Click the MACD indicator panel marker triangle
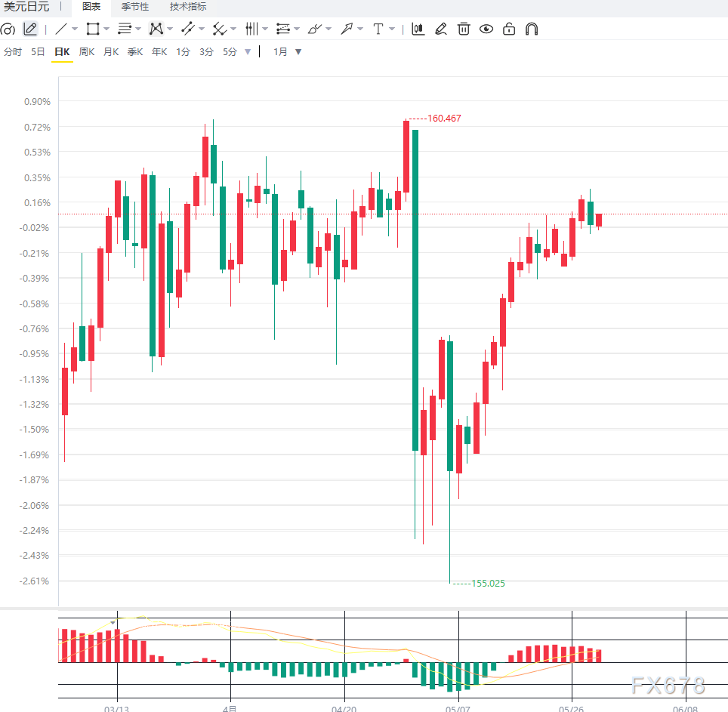Image resolution: width=728 pixels, height=712 pixels. [113, 623]
